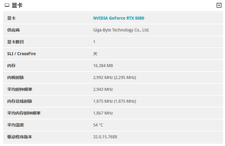Select the 显卡数目 row label

click(x=15, y=42)
